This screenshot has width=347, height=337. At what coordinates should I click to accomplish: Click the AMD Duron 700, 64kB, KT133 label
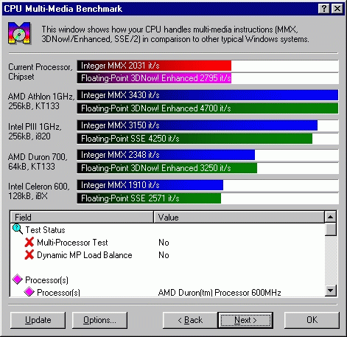click(x=38, y=161)
